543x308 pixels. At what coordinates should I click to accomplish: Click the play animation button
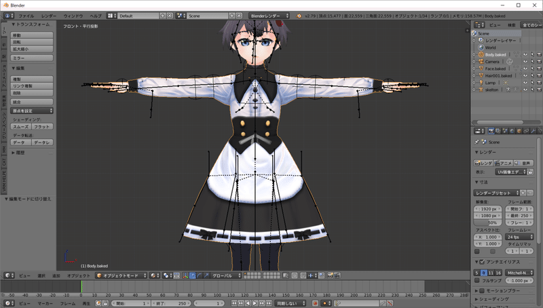pos(255,303)
